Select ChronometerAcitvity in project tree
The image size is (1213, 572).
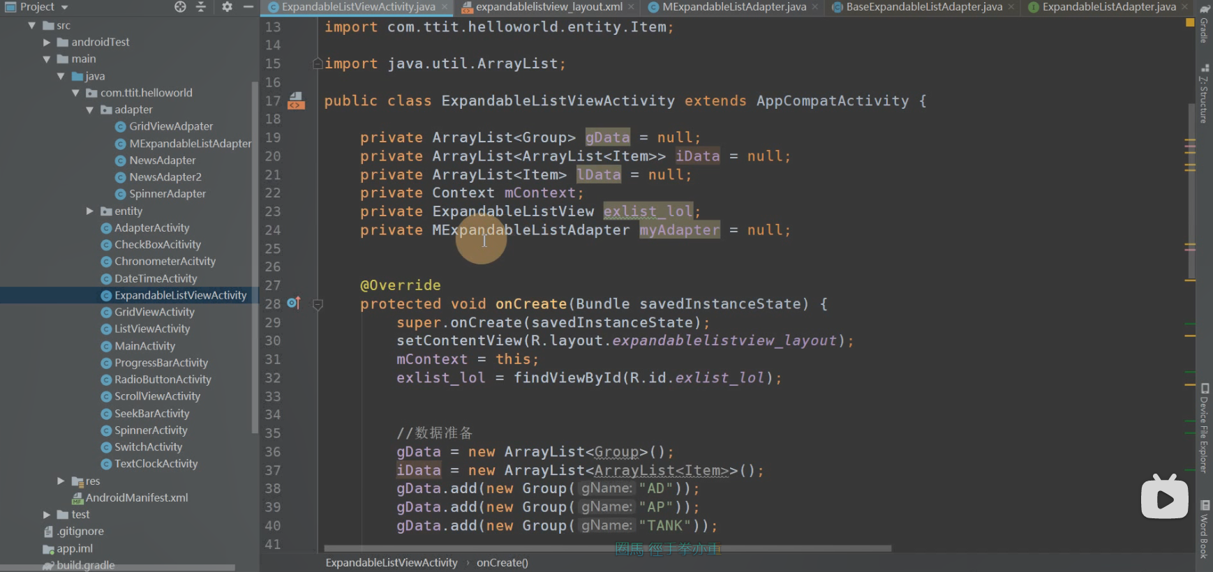158,261
